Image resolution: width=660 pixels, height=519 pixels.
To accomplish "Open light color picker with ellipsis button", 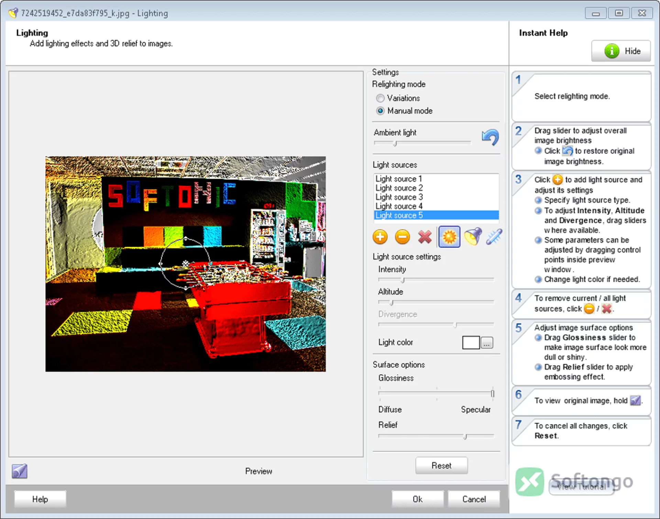I will [487, 343].
